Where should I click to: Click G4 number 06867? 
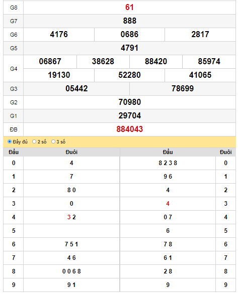point(50,62)
